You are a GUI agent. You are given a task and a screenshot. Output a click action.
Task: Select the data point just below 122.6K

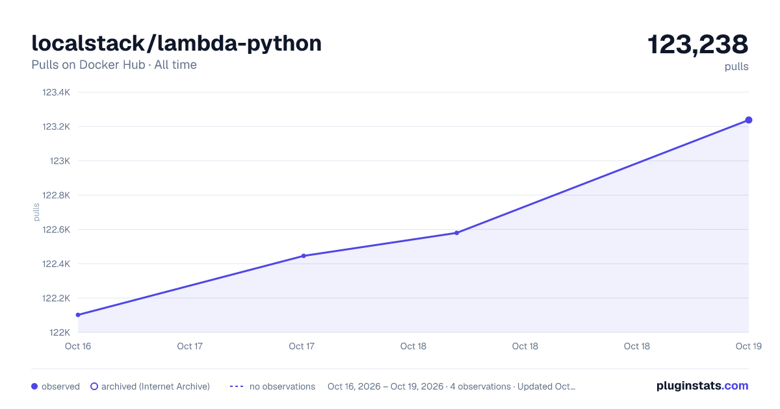457,232
